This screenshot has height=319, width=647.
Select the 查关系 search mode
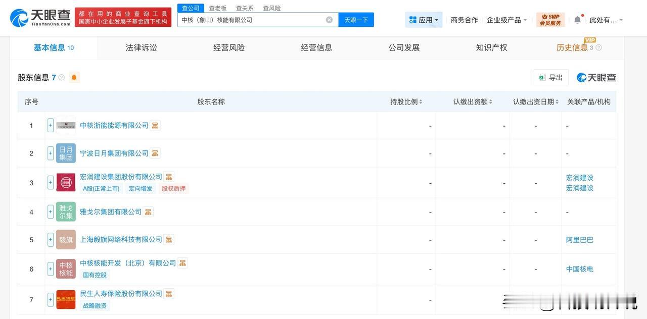click(245, 8)
